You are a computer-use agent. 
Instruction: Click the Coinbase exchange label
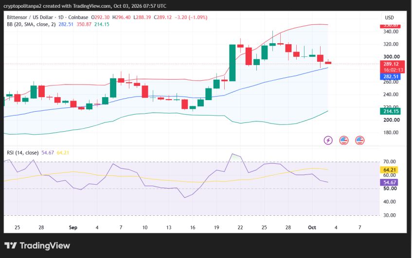click(78, 17)
